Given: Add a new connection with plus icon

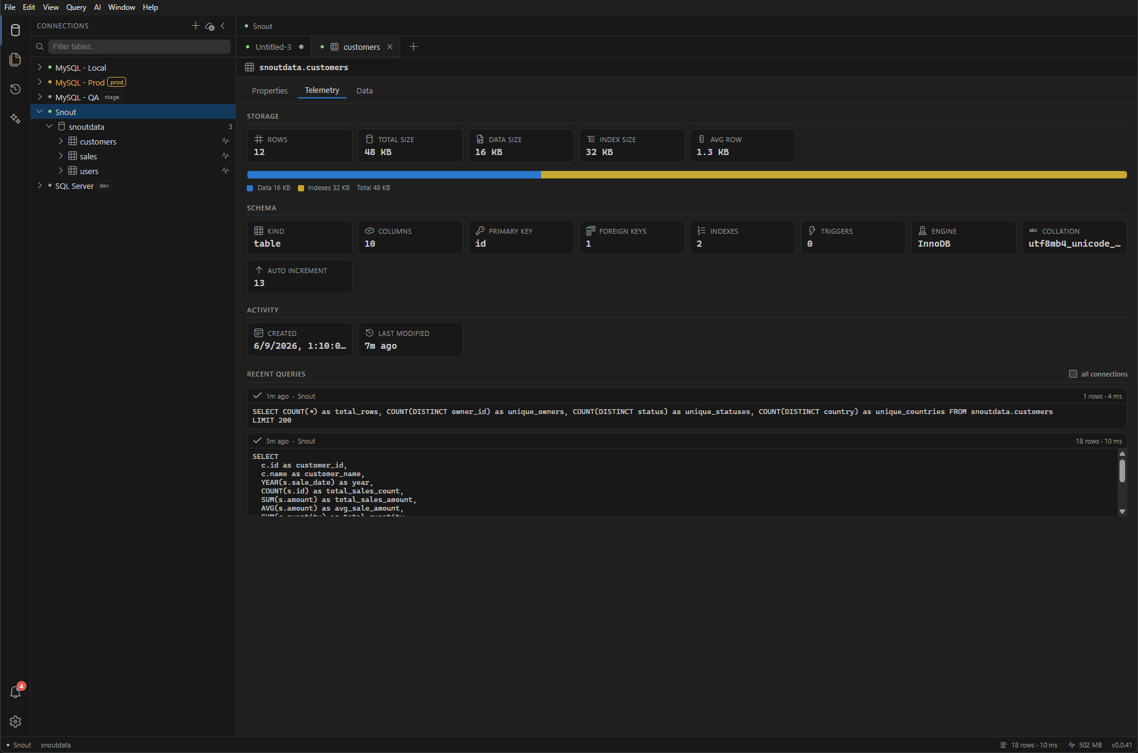Looking at the screenshot, I should pos(195,26).
